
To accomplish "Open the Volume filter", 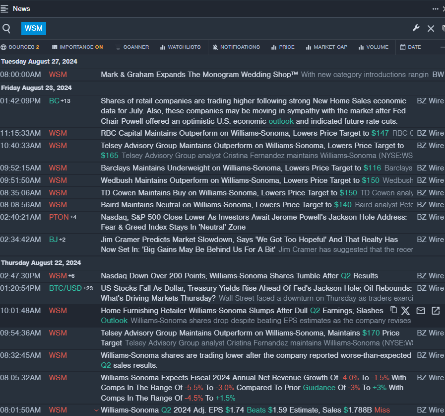I will [374, 47].
